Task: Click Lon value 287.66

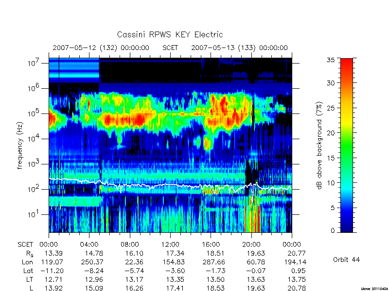Action: [213, 262]
